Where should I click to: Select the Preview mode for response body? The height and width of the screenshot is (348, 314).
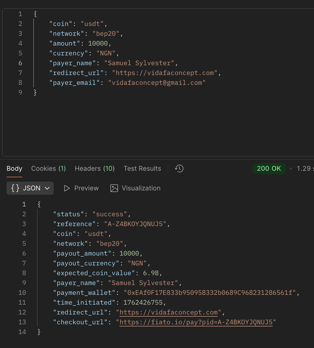(x=86, y=188)
